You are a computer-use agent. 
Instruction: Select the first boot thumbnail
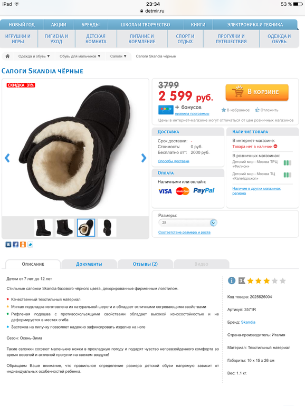(x=43, y=228)
